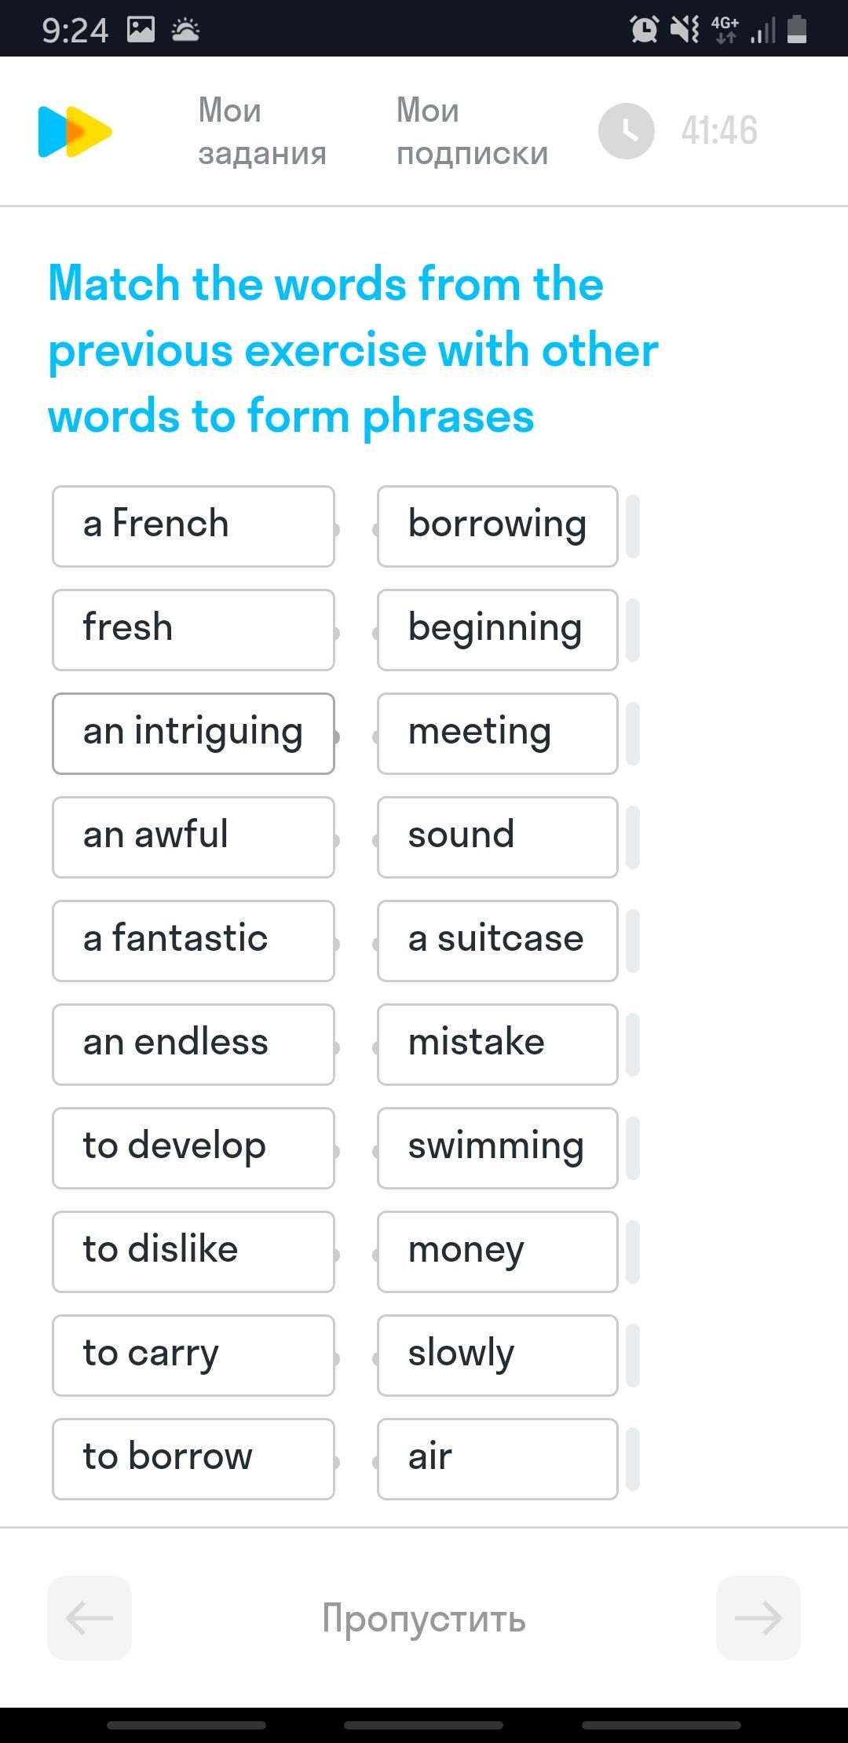Switch to the Мои подписки tab
848x1743 pixels.
(x=472, y=131)
